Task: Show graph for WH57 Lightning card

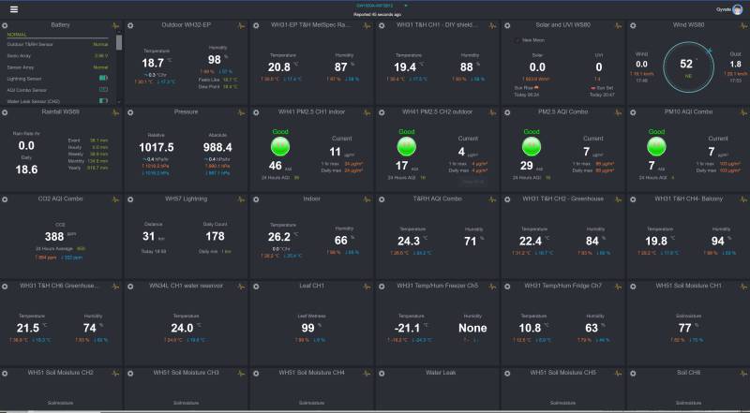Action: pos(241,199)
